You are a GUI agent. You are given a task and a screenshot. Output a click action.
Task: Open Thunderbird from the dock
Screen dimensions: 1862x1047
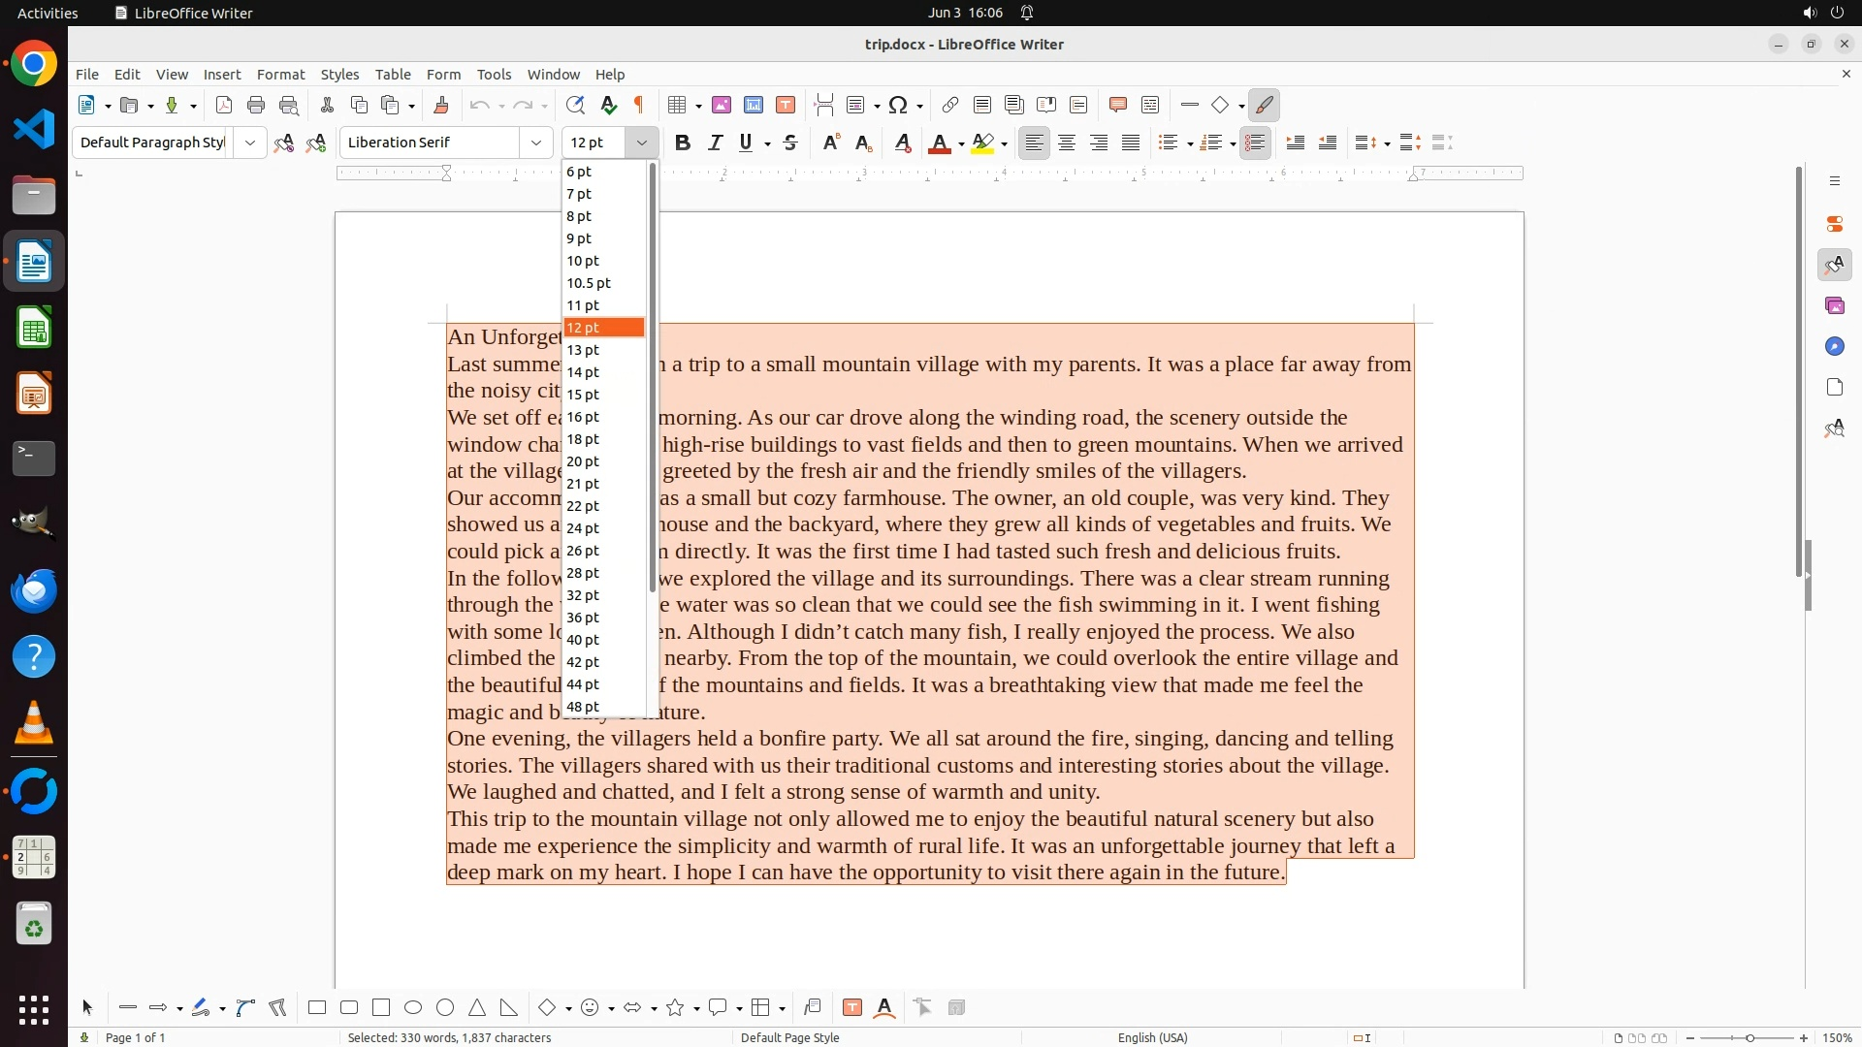coord(34,590)
